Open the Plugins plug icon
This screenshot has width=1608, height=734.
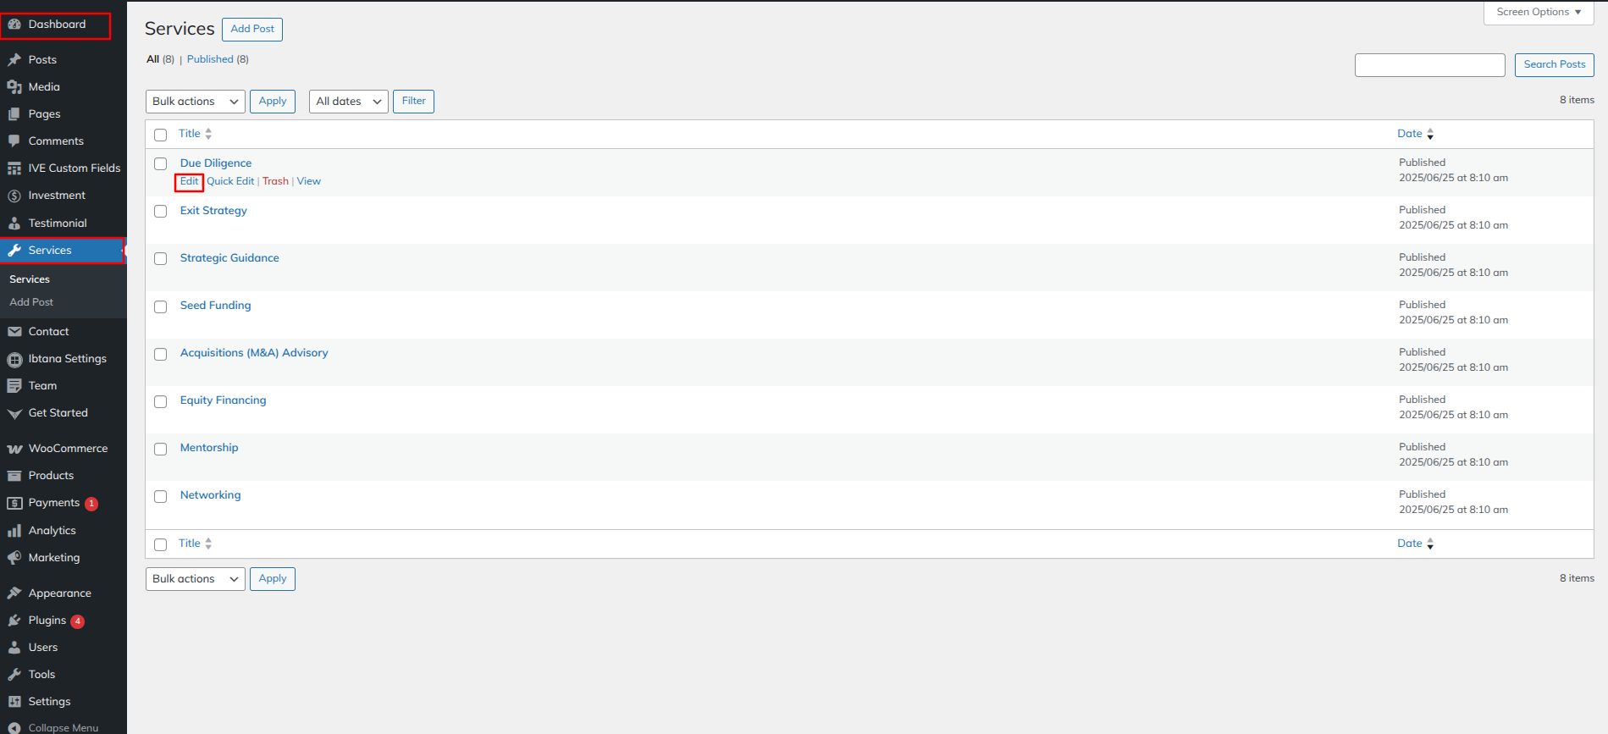point(14,621)
